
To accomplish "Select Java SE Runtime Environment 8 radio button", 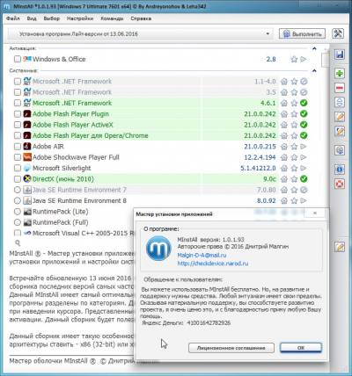I will point(18,200).
